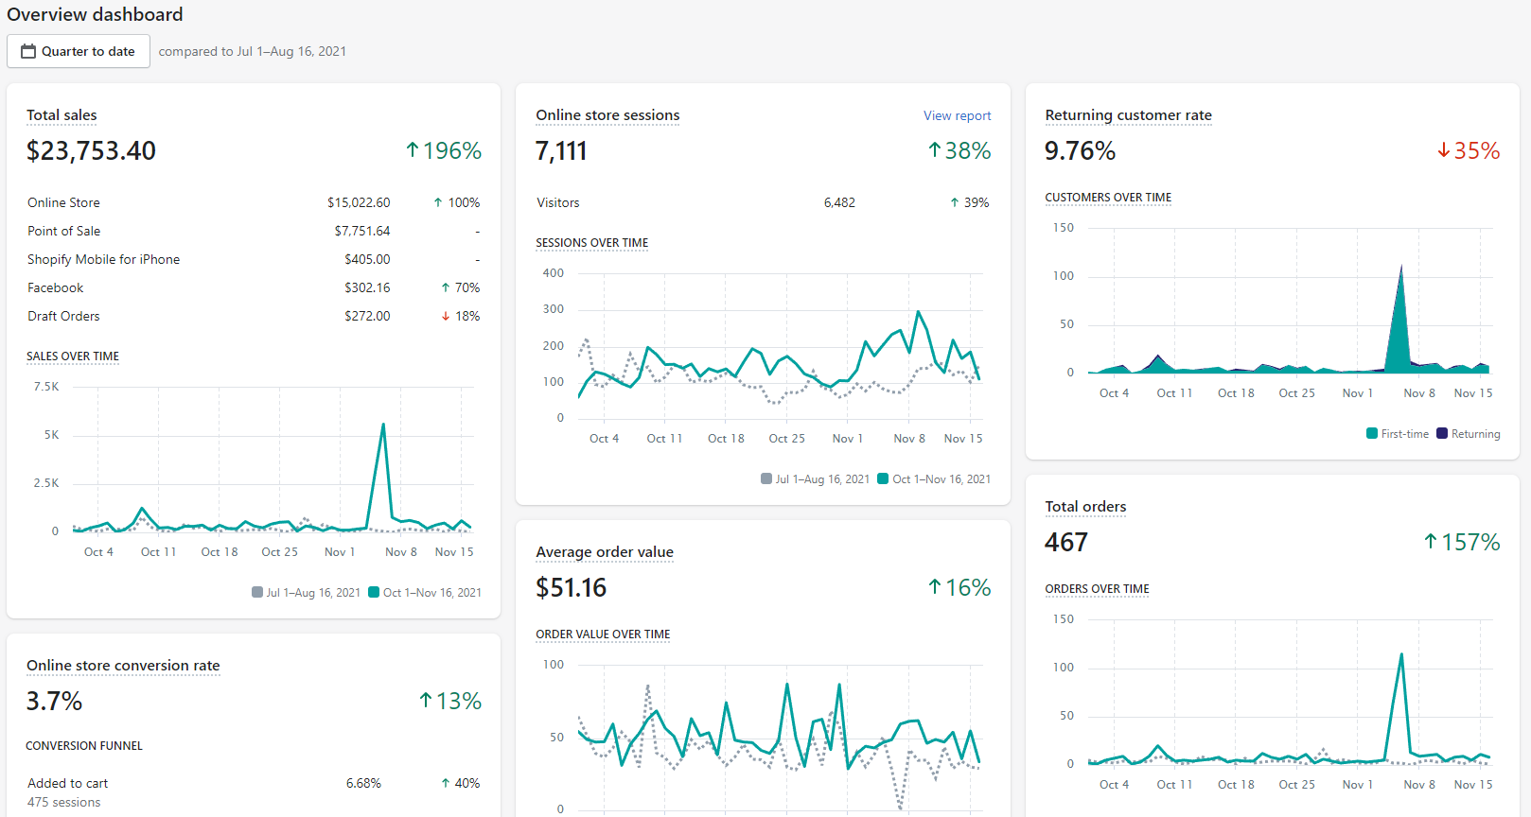Click the $51.16 average order value

571,587
